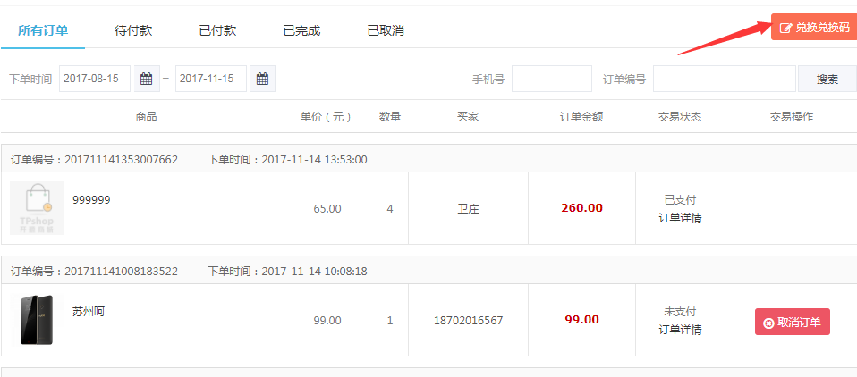Open the end date calendar picker icon
The height and width of the screenshot is (377, 857).
[262, 79]
